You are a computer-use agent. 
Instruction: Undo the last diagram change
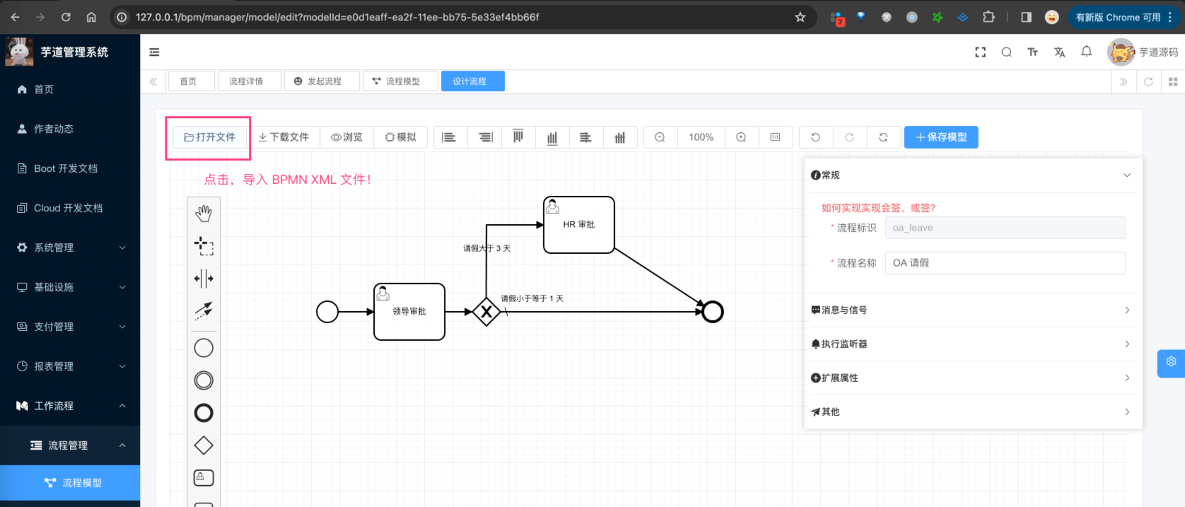(815, 137)
